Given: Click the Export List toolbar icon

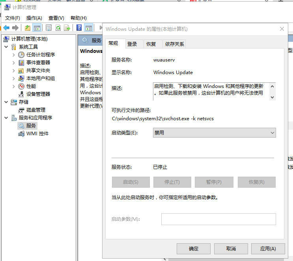Looking at the screenshot, I should click(67, 28).
